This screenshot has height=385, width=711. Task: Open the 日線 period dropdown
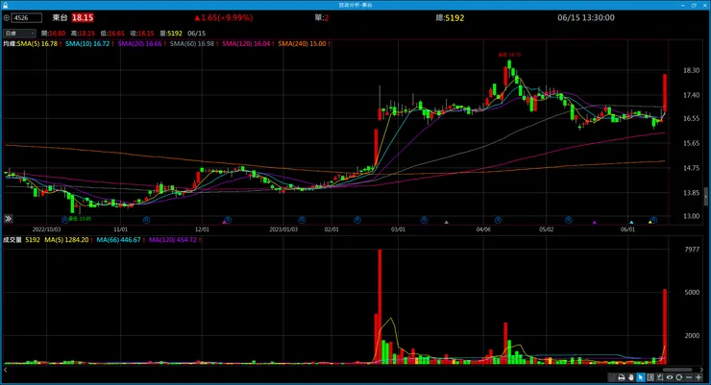(19, 33)
